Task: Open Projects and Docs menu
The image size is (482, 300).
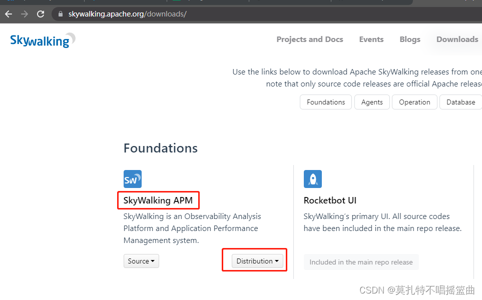Action: tap(309, 39)
